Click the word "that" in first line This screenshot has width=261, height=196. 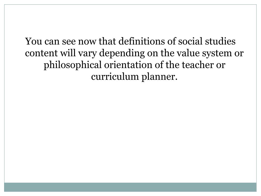[107, 41]
